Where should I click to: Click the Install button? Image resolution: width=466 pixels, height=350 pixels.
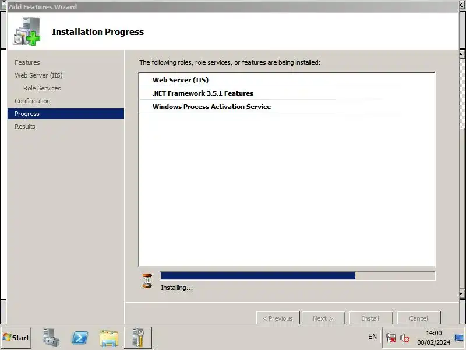point(371,318)
